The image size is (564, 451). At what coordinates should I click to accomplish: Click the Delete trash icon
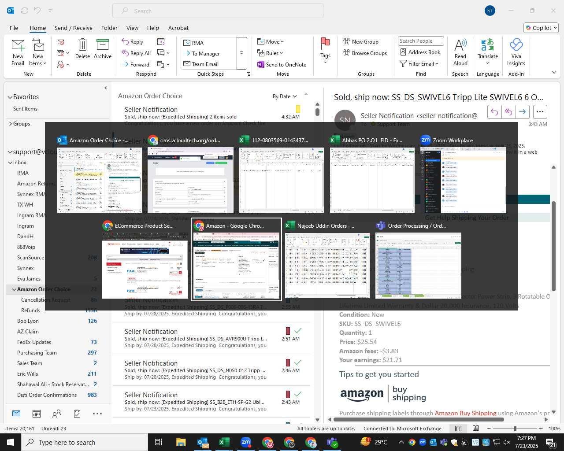[x=82, y=45]
